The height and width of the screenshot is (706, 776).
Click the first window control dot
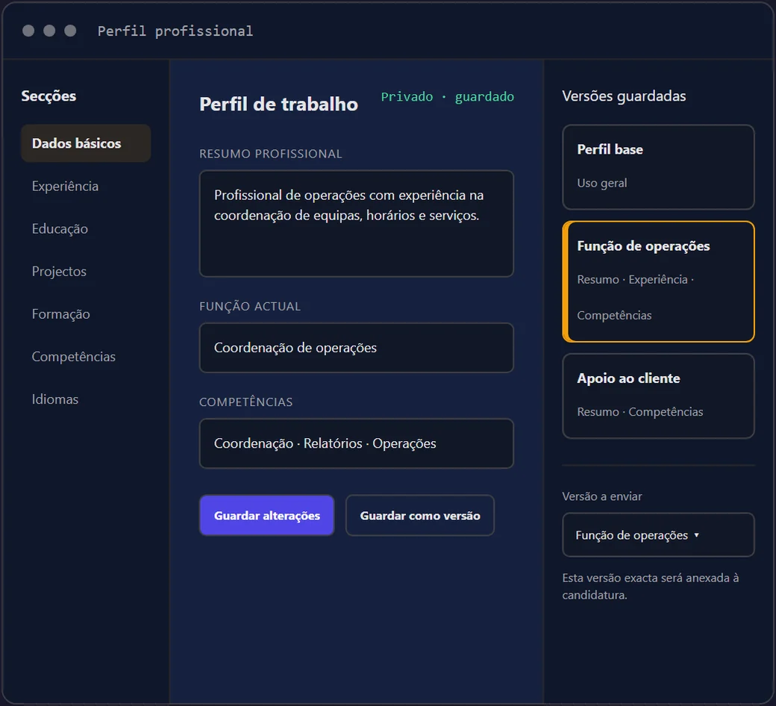click(x=28, y=31)
